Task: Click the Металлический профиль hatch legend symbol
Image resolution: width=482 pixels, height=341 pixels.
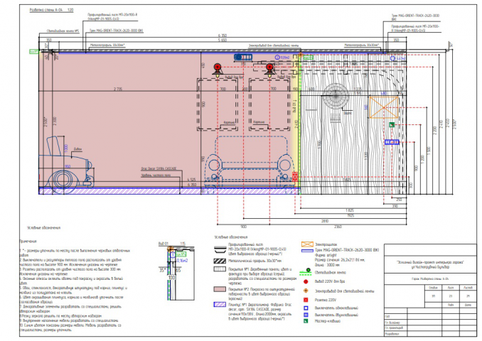Action: (x=220, y=261)
